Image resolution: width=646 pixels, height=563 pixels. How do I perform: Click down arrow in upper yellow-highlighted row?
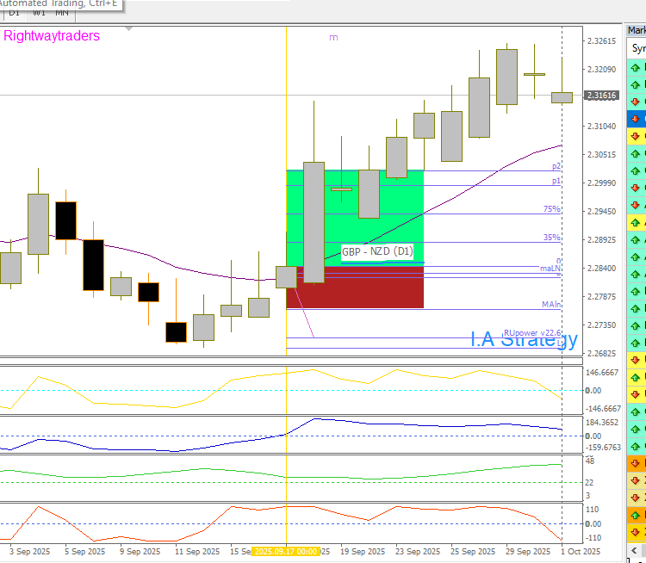[x=637, y=136]
